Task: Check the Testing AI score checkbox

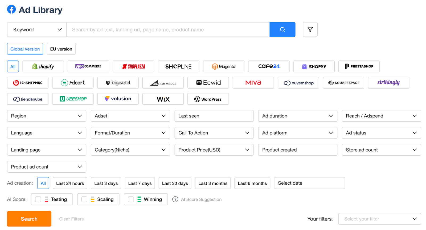Action: 38,199
